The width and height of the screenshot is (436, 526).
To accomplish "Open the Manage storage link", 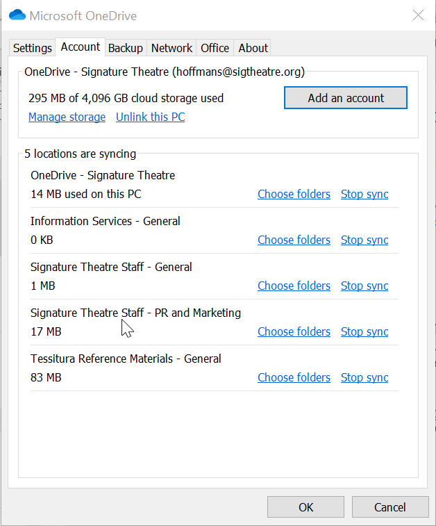I will point(67,117).
